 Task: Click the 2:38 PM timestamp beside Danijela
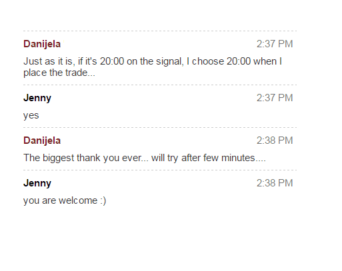(x=275, y=140)
